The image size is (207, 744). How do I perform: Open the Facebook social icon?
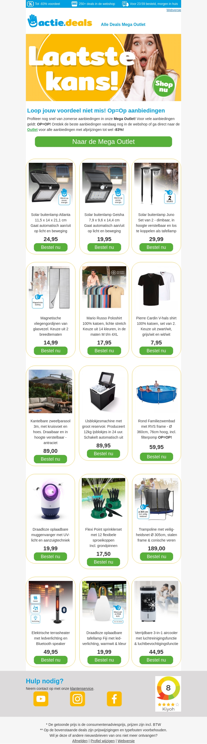click(x=114, y=699)
